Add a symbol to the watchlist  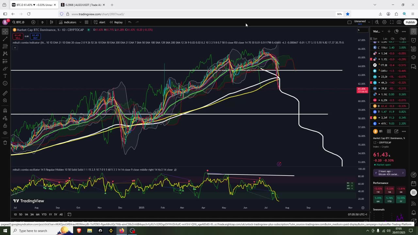tap(389, 31)
